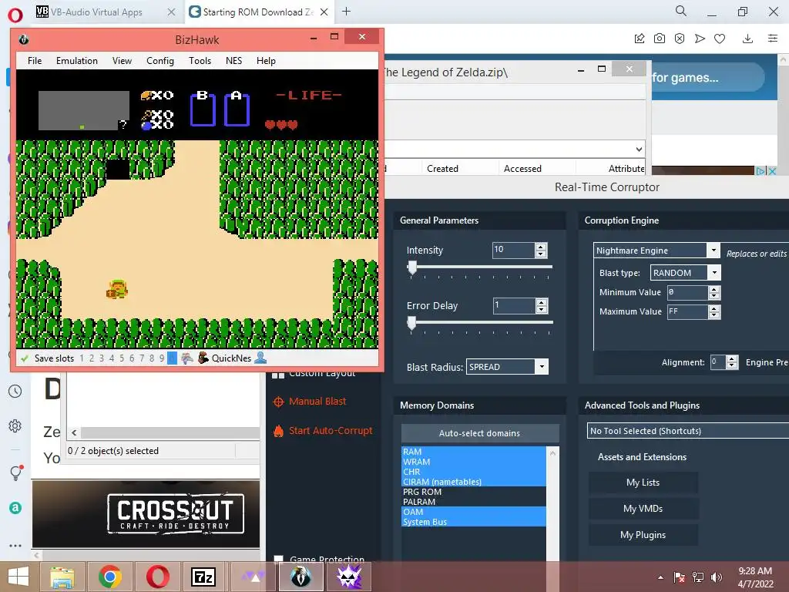Image resolution: width=789 pixels, height=592 pixels.
Task: Open the Blast type RANDOM dropdown
Action: click(714, 272)
